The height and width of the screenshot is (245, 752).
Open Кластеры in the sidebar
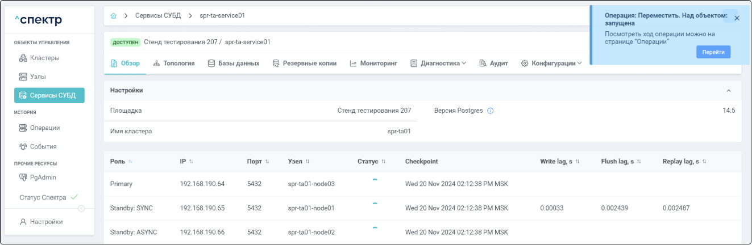pyautogui.click(x=44, y=58)
